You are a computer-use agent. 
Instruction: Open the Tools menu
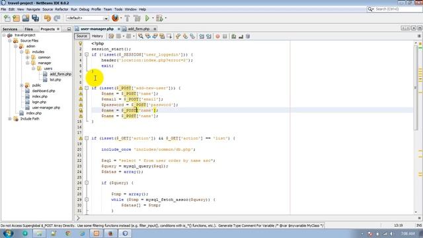pos(118,9)
